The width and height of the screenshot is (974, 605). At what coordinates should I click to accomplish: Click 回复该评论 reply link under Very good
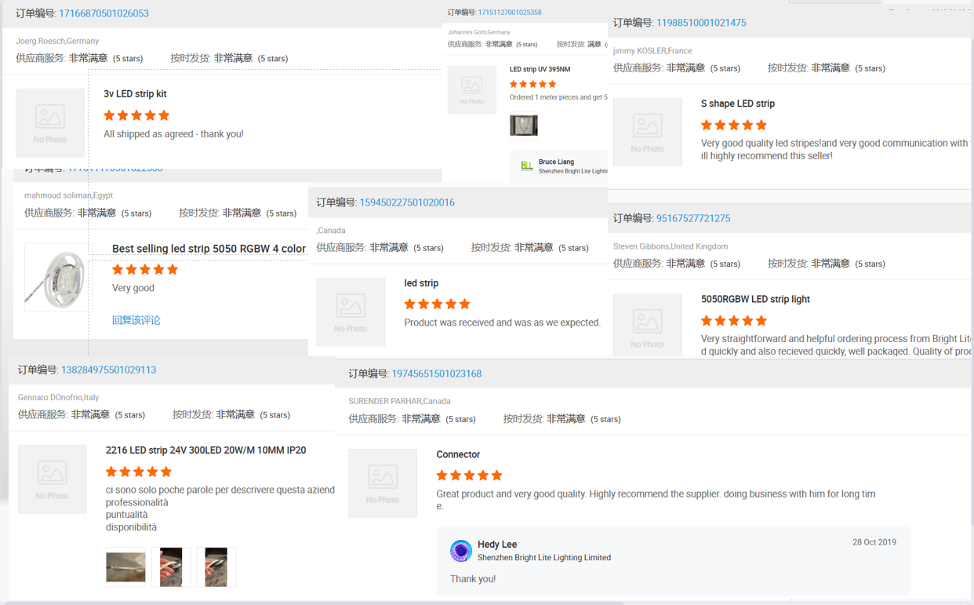tap(136, 320)
